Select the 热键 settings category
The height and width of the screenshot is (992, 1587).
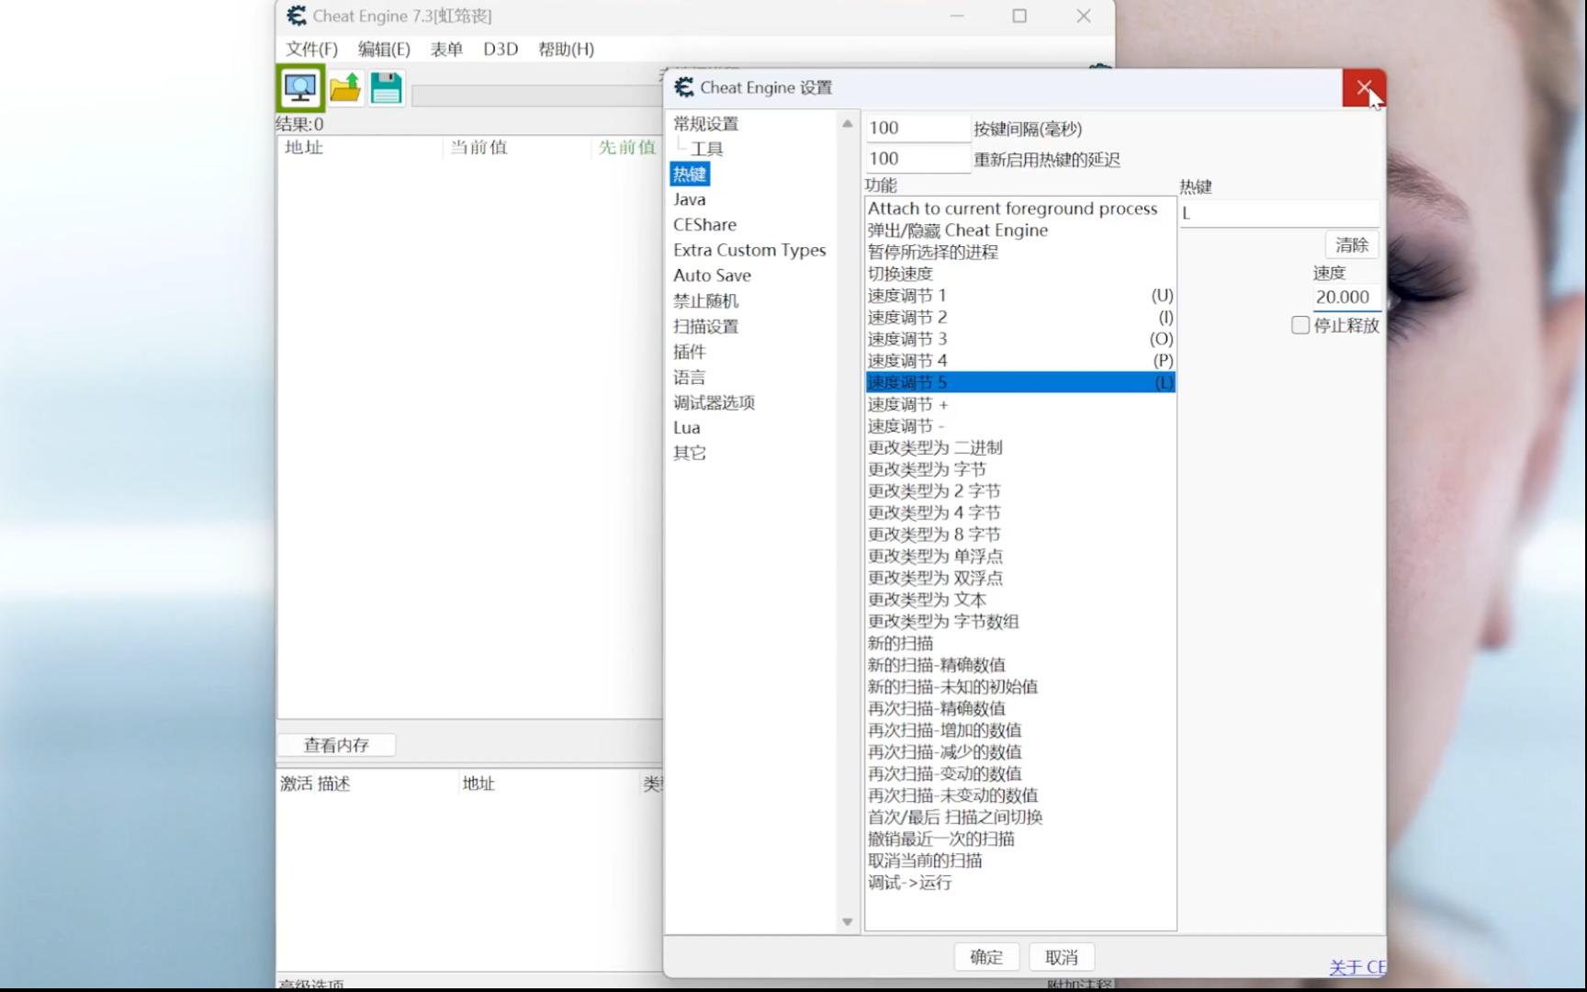click(x=690, y=174)
